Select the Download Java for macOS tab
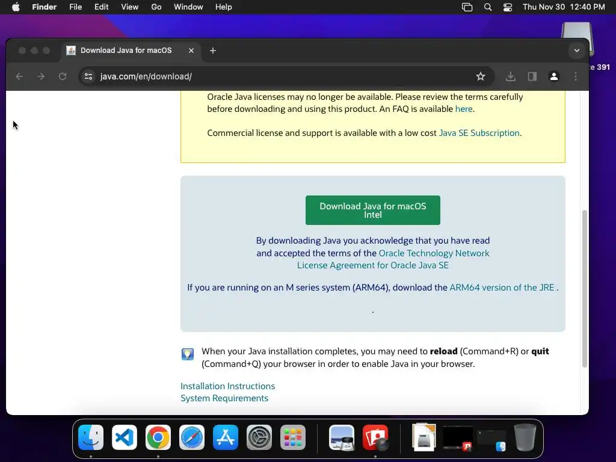The width and height of the screenshot is (616, 462). pos(131,51)
